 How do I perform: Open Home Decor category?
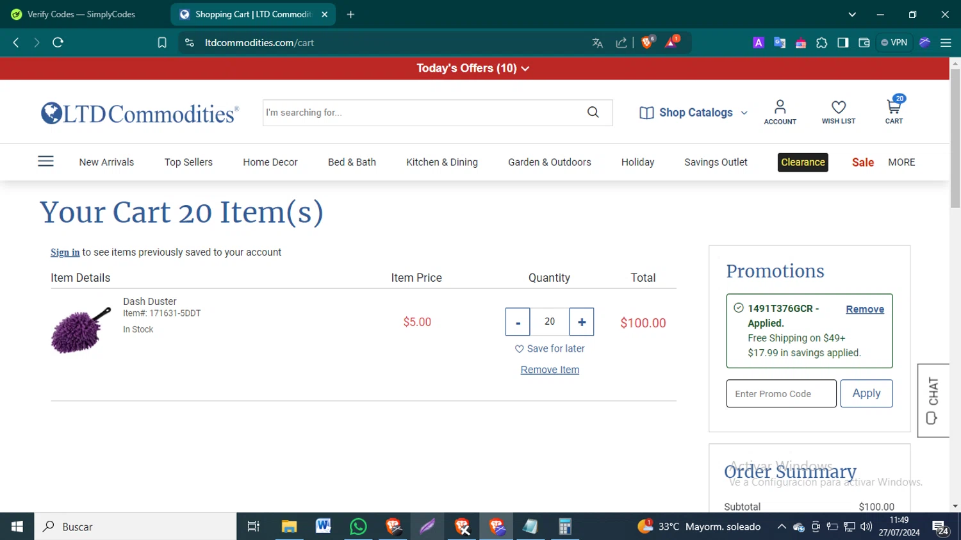click(270, 162)
